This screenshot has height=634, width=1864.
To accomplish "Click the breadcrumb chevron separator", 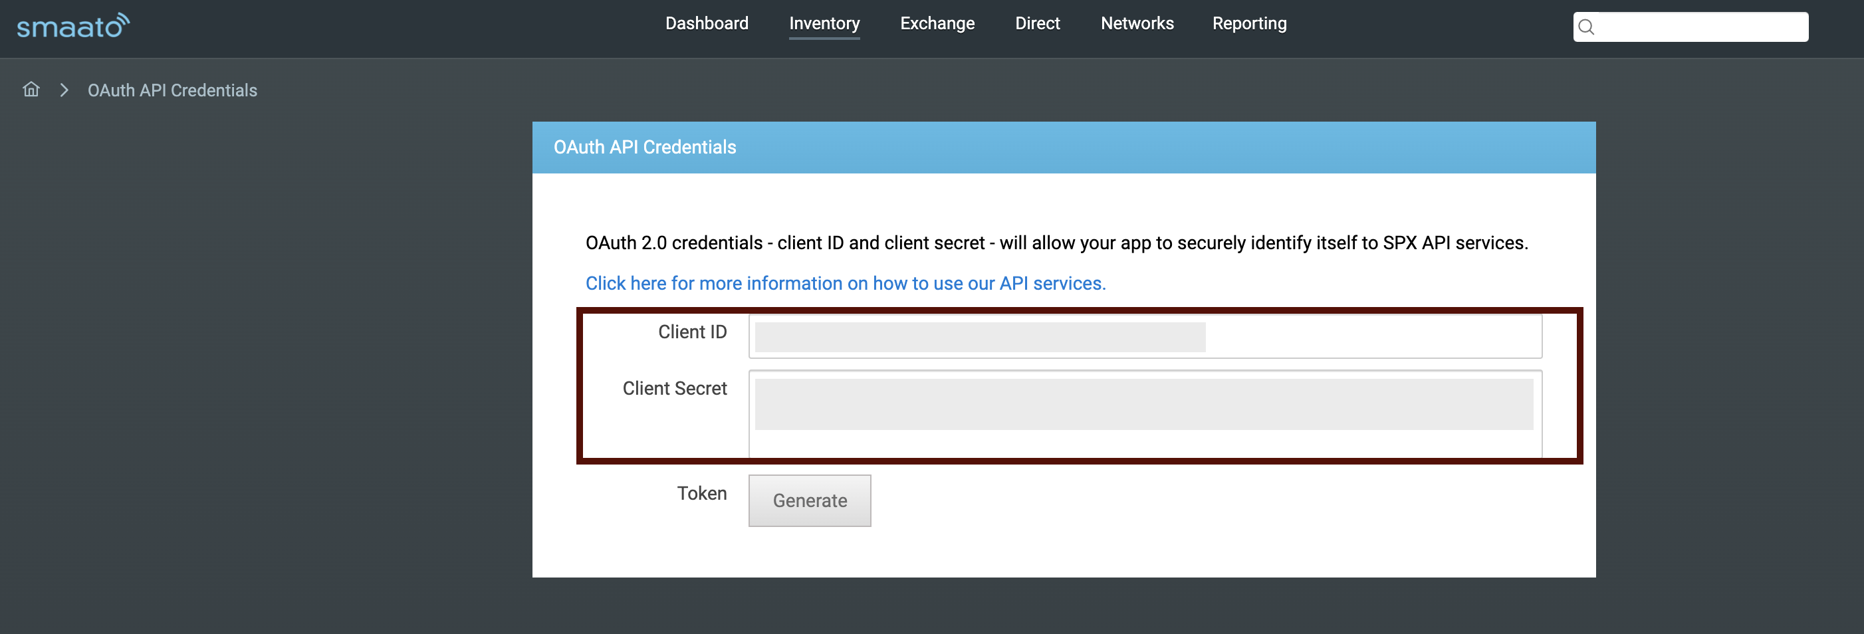I will click(64, 90).
